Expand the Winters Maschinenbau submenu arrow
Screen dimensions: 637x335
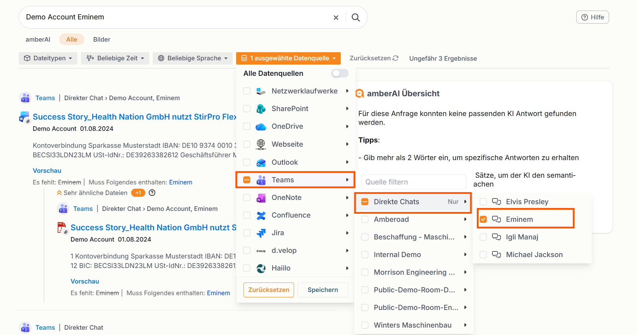click(x=466, y=325)
